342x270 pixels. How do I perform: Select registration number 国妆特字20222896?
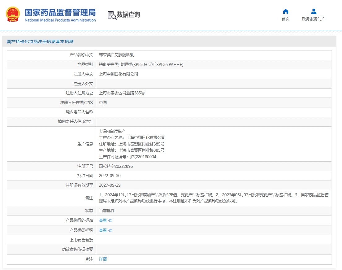tap(116, 166)
